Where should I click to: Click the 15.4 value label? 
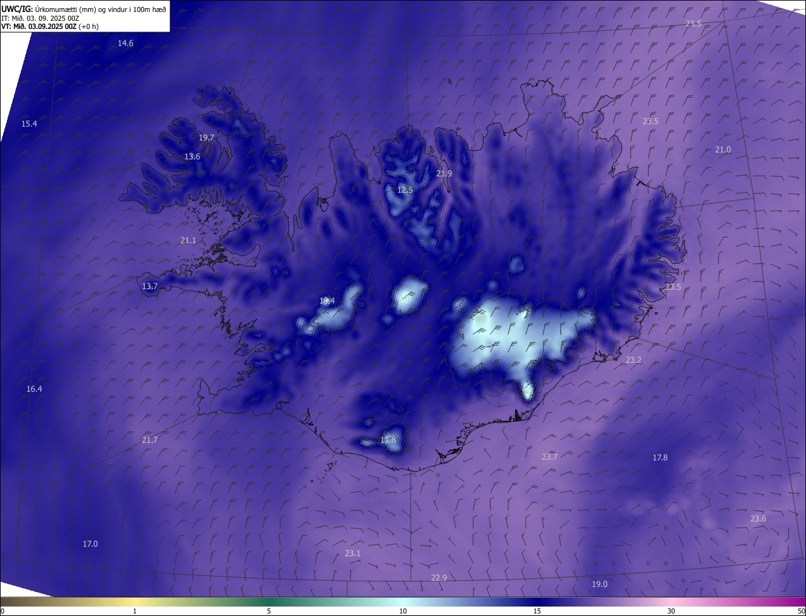tap(30, 124)
